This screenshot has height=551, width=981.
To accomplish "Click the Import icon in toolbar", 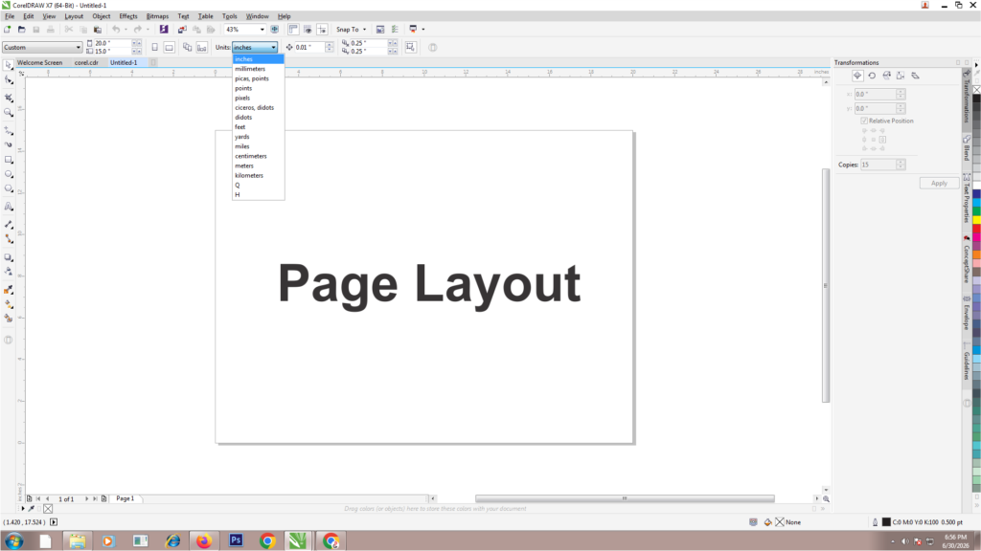I will click(x=182, y=30).
